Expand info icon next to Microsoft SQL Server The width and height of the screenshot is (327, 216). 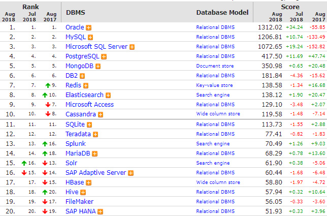pos(132,47)
